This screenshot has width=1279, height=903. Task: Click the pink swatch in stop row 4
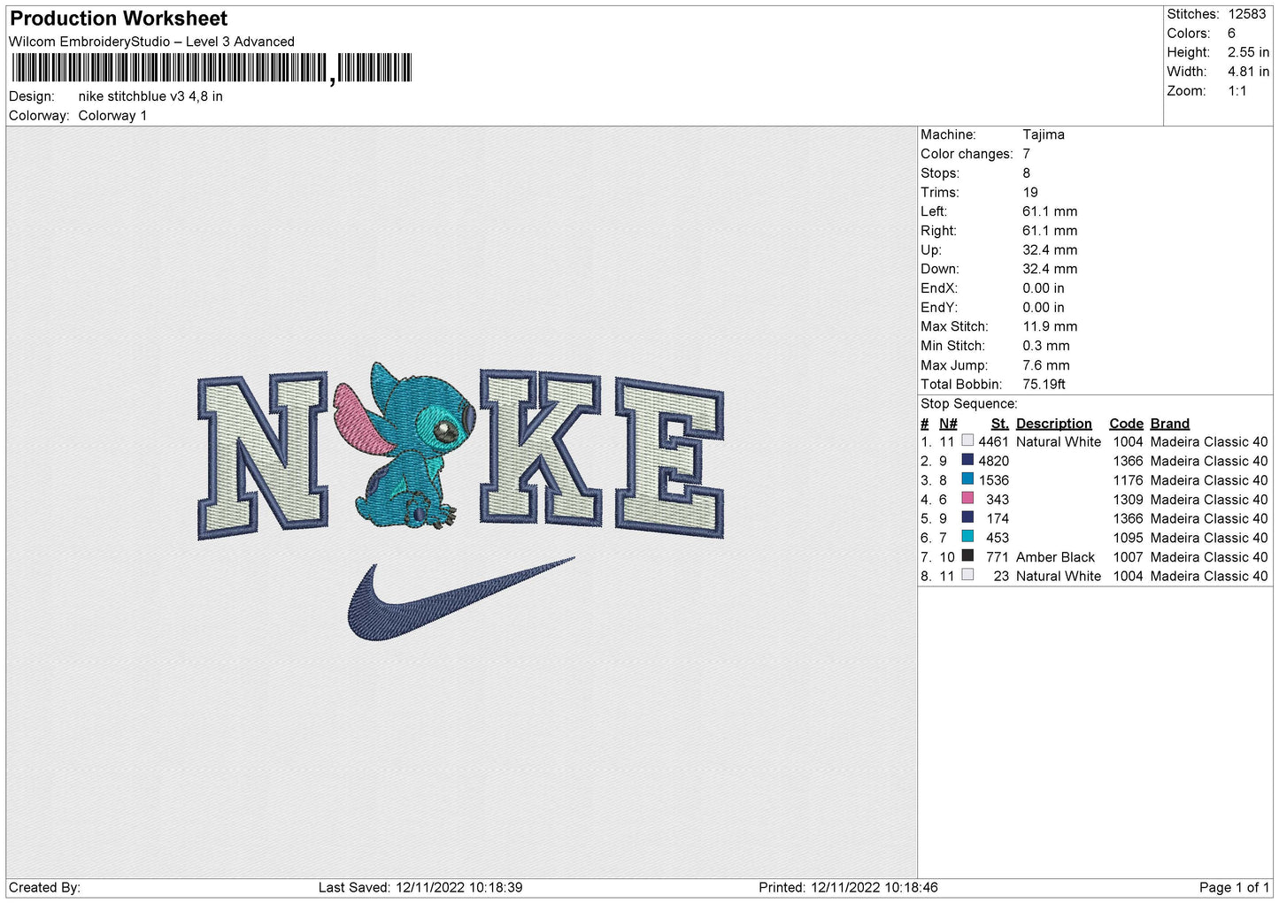[x=967, y=499]
